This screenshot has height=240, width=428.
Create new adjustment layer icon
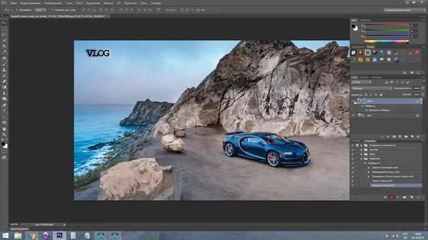(400, 137)
